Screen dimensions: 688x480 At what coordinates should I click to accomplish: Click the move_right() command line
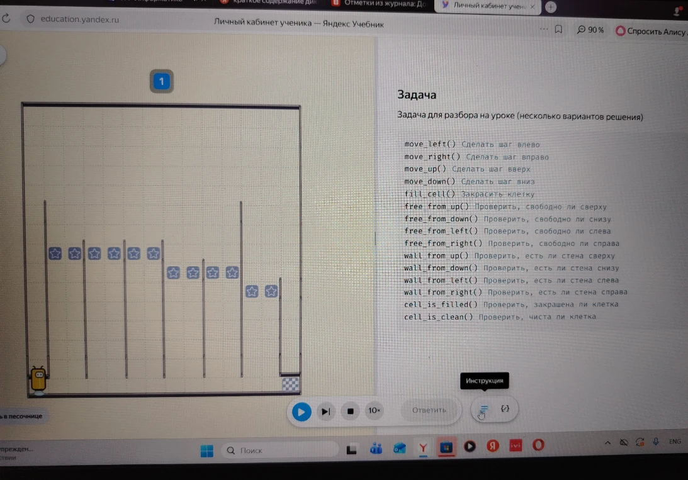(477, 157)
